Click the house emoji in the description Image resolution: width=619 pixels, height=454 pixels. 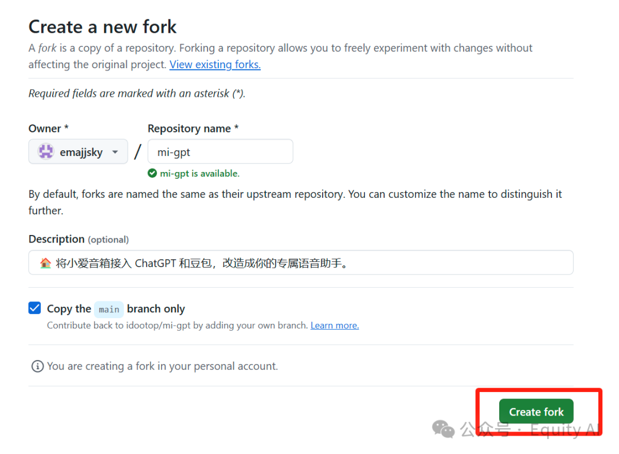[x=46, y=263]
